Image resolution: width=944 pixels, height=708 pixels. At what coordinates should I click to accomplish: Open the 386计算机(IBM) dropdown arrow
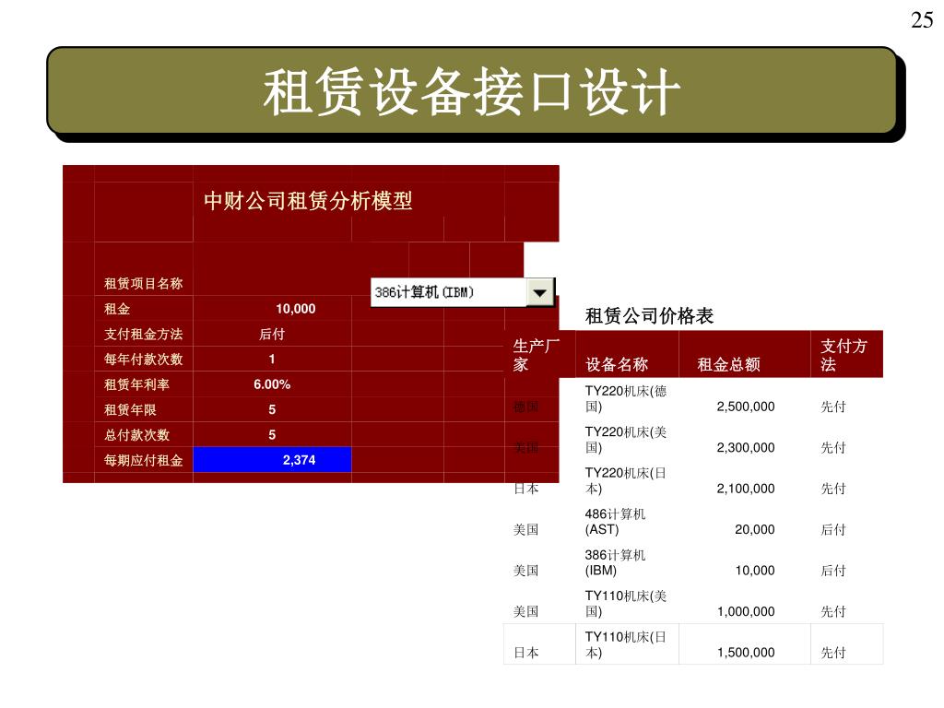pos(539,292)
